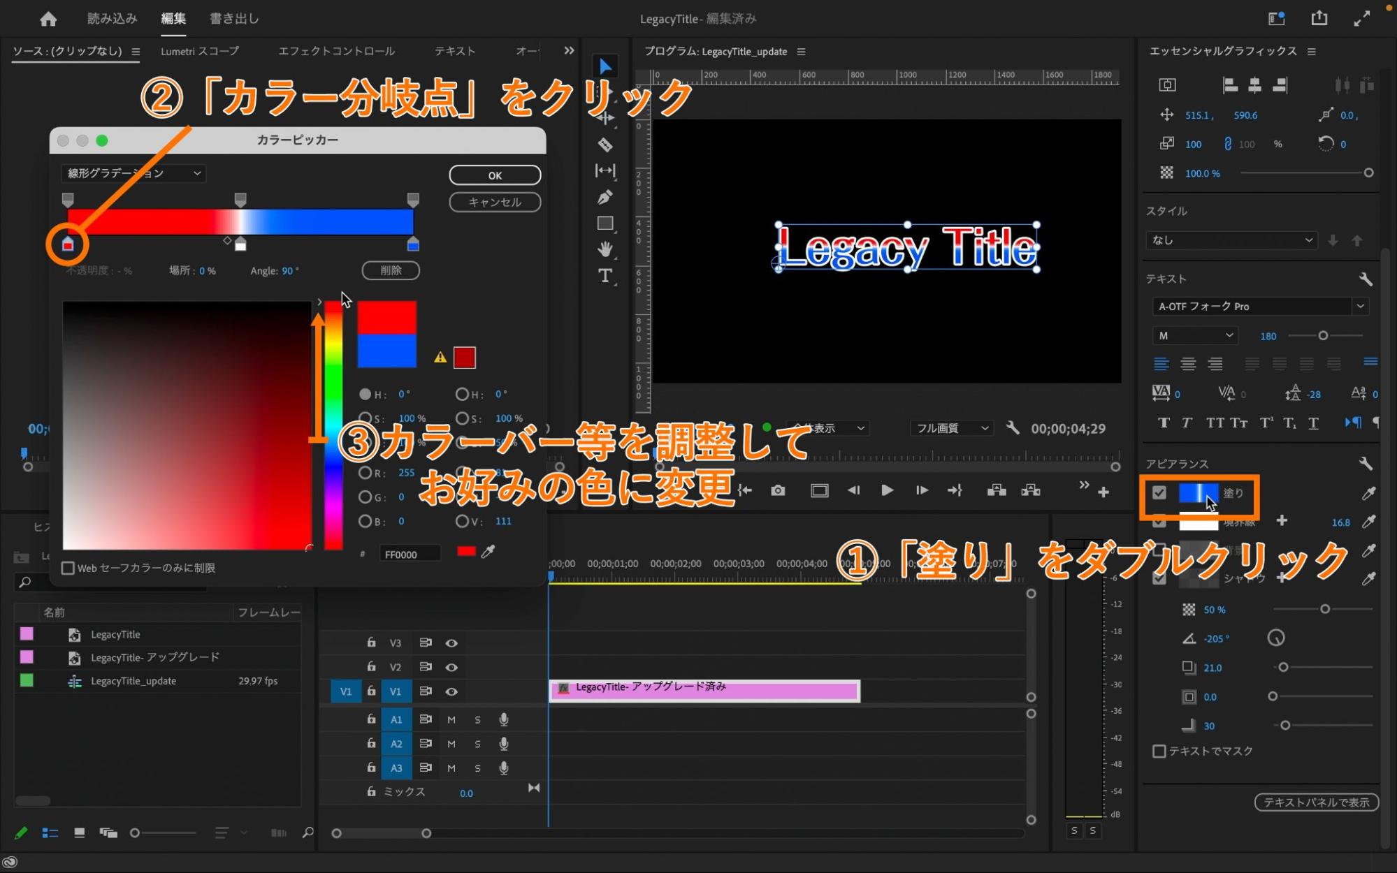
Task: Click the blue color stop on gradient bar
Action: pos(413,244)
